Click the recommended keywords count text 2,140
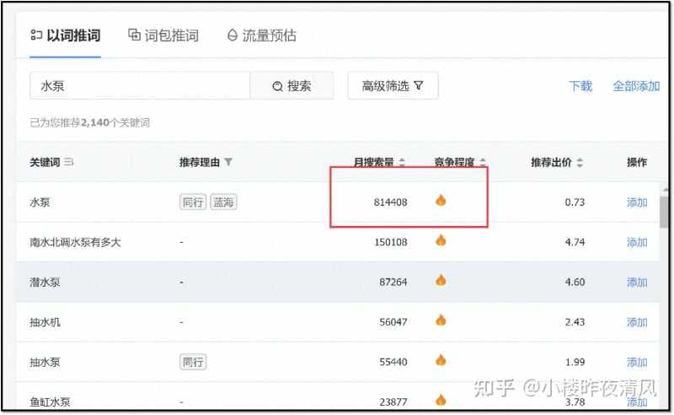Image resolution: width=674 pixels, height=415 pixels. click(95, 122)
